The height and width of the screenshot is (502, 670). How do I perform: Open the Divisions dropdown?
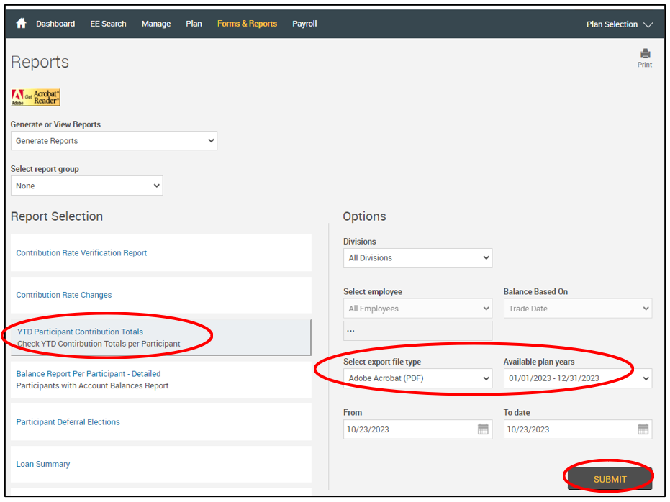pyautogui.click(x=417, y=257)
